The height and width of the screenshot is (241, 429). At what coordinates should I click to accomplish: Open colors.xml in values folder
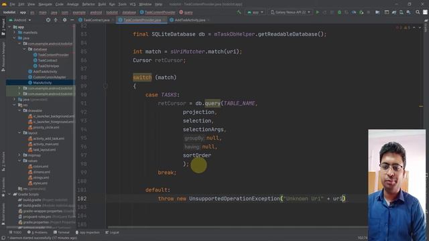click(x=38, y=167)
